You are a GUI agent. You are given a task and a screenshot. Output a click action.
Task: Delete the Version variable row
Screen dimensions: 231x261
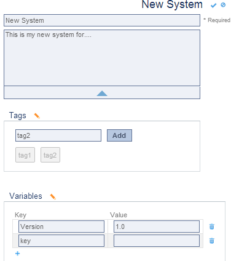tap(212, 227)
